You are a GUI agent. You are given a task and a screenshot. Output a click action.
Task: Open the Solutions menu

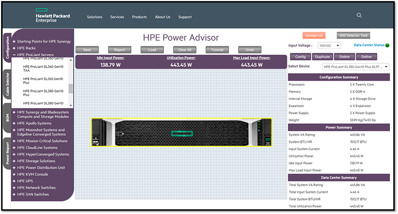coord(95,17)
